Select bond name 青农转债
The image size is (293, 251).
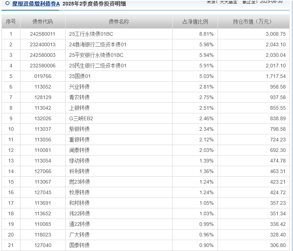79,97
